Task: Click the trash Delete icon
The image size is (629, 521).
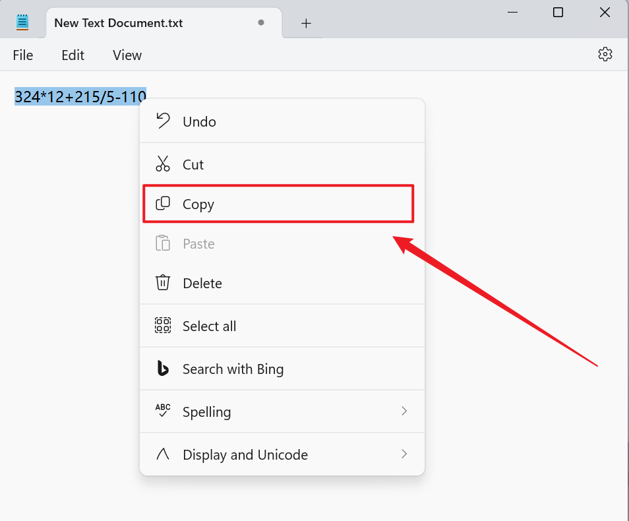Action: click(162, 283)
